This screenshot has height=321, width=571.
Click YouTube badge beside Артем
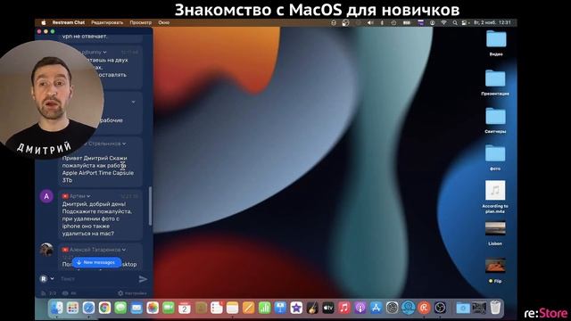65,196
